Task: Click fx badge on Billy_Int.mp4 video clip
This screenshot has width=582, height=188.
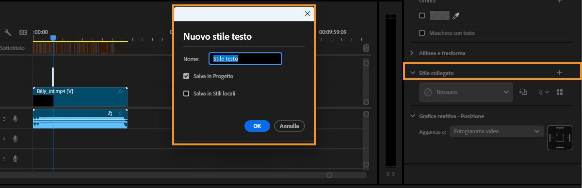Action: pos(121,91)
